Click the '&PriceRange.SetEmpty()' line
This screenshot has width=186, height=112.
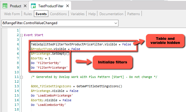pyautogui.click(x=50, y=54)
